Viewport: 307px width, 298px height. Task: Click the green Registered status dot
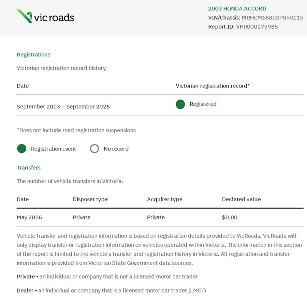point(180,104)
